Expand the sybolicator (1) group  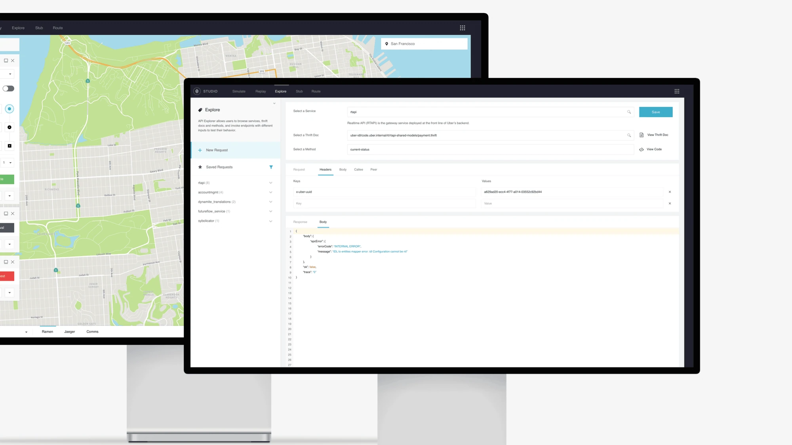[x=271, y=221]
